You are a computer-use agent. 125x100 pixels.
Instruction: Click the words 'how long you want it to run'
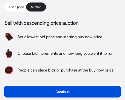point(90,53)
